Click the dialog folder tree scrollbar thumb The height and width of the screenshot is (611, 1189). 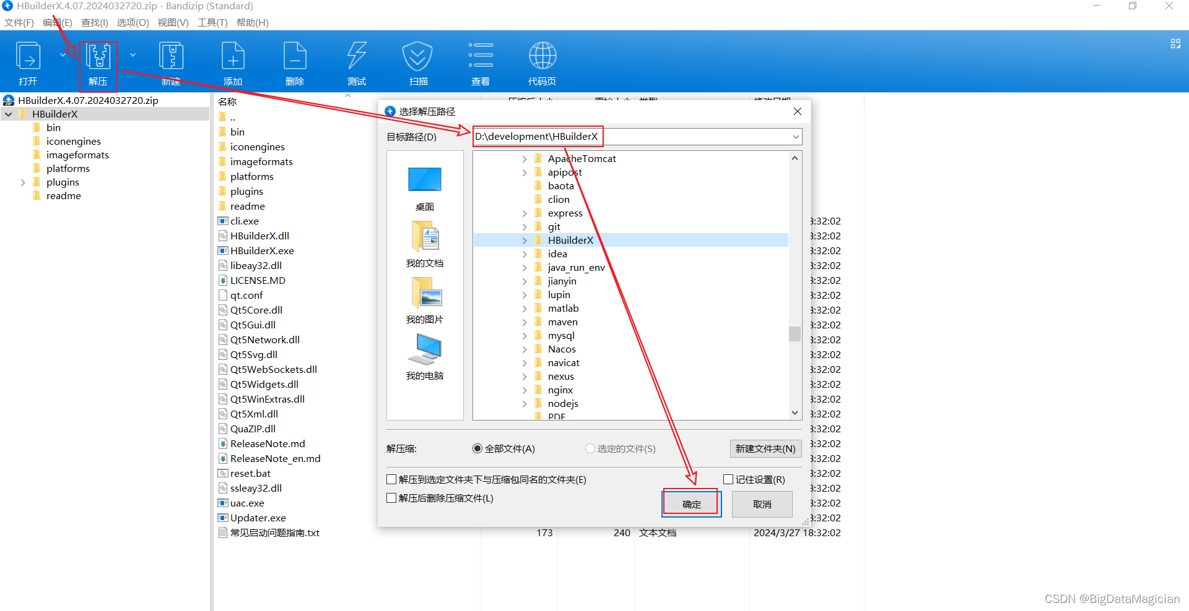click(795, 334)
